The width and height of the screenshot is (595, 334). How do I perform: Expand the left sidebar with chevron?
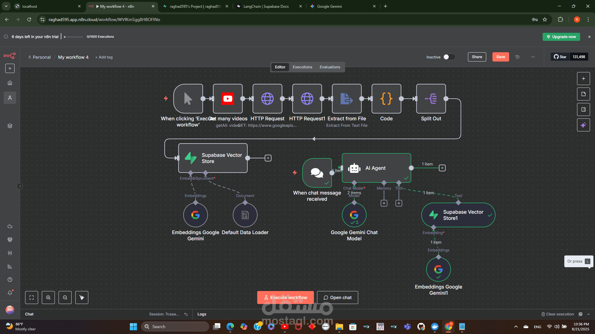pos(20,186)
